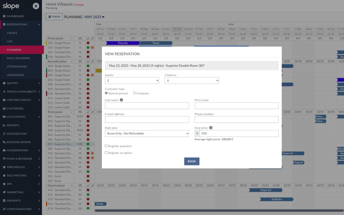Viewport: 344px width, 215px height.
Task: Collapse the Primo piano floor group
Action: (72, 39)
